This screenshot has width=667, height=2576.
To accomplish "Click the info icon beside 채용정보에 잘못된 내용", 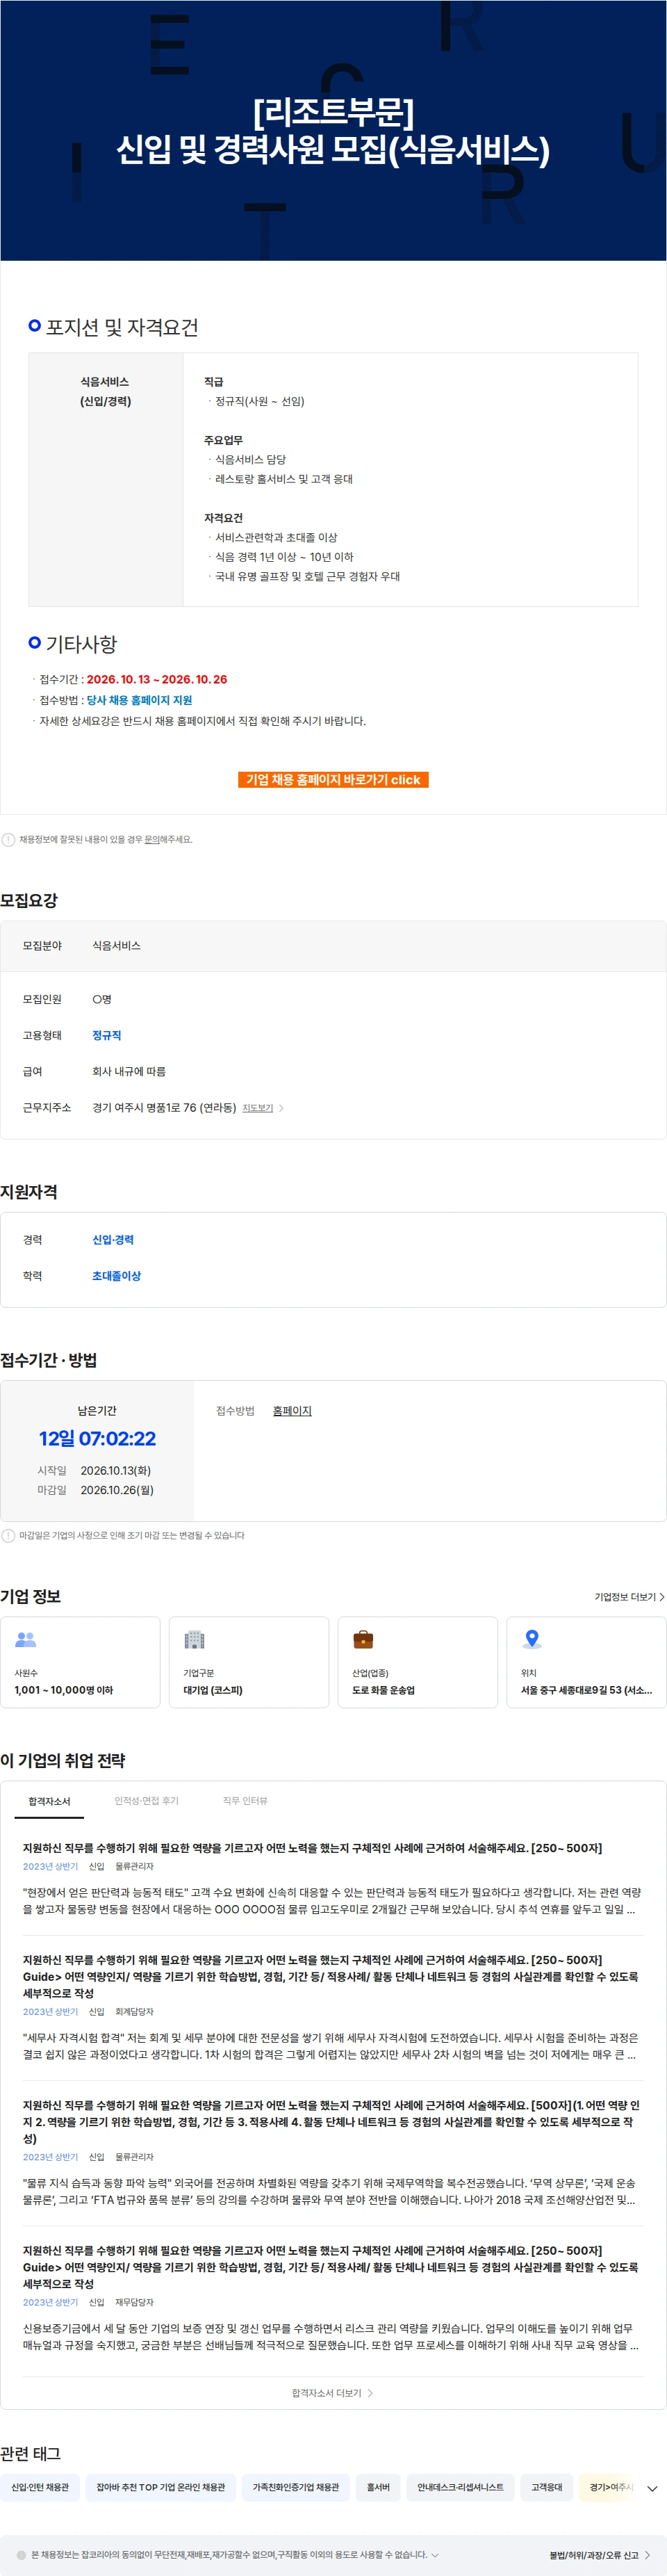I will 8,839.
